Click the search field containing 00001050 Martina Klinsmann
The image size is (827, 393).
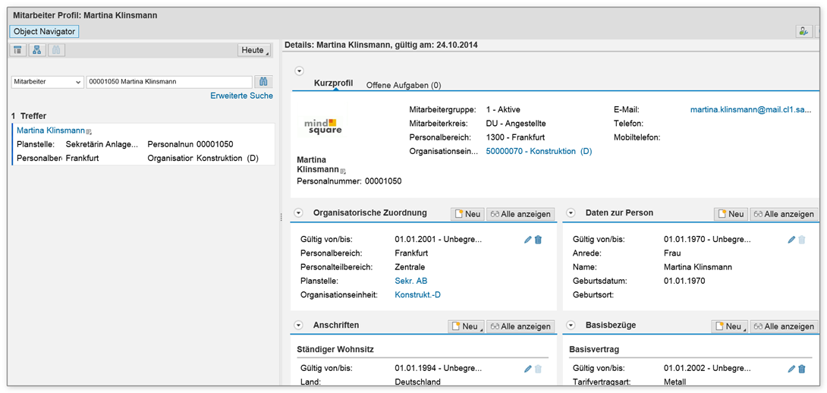169,82
